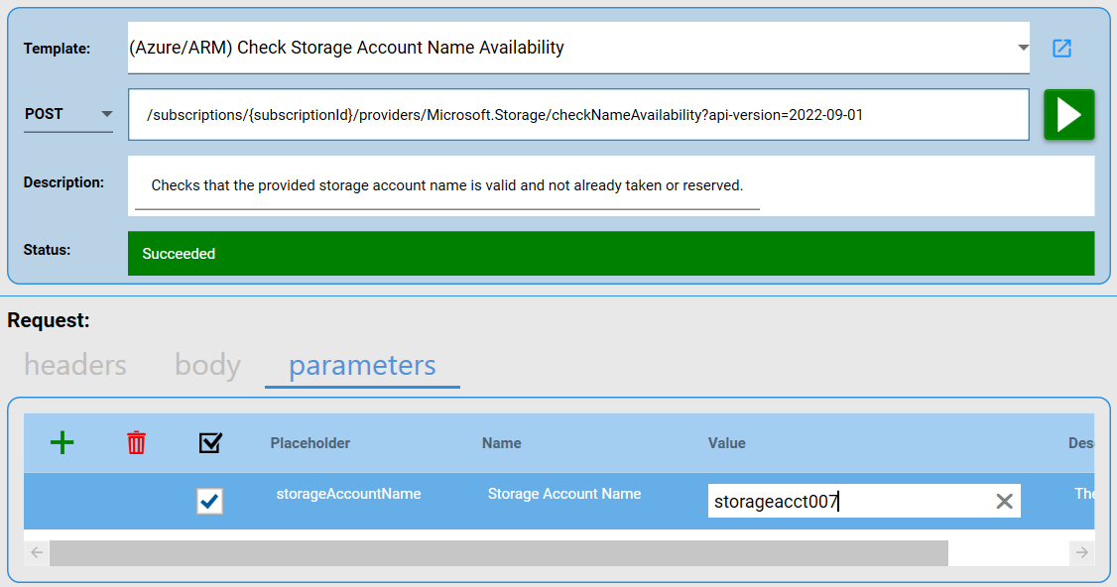Uncheck the storageAccountName row checkbox
The width and height of the screenshot is (1117, 587).
tap(210, 502)
